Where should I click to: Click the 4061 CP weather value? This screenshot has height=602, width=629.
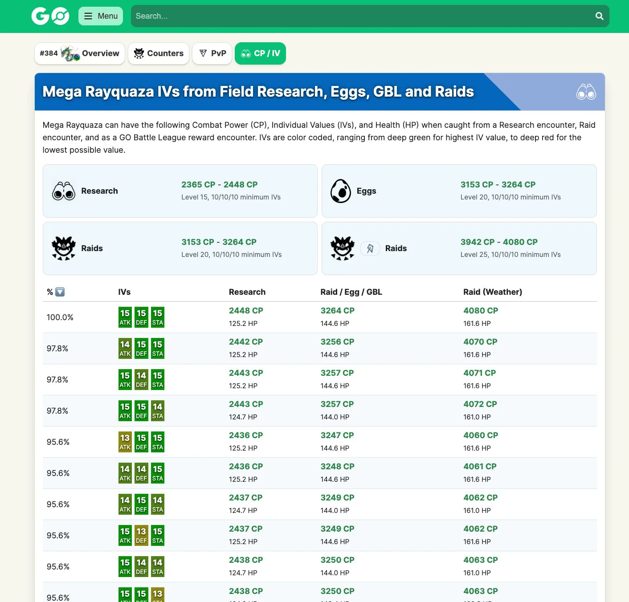coord(480,467)
